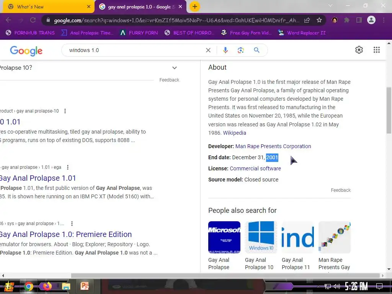The image size is (392, 294).
Task: Open PowerPoint from the taskbar
Action: click(x=85, y=286)
